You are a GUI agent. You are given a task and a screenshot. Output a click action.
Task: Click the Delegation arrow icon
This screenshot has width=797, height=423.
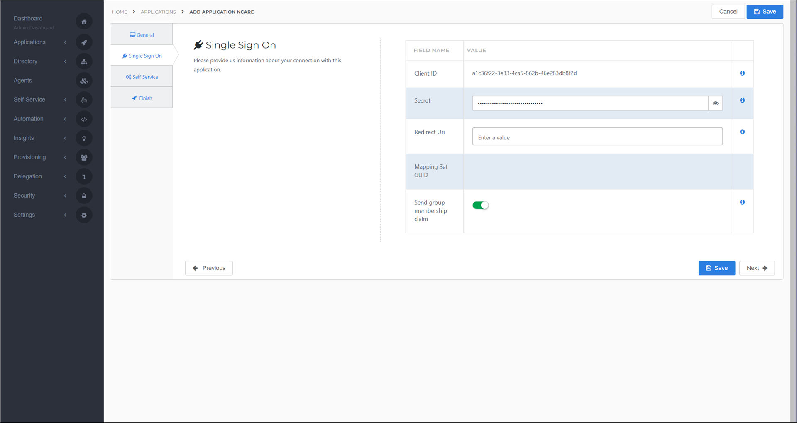[84, 176]
